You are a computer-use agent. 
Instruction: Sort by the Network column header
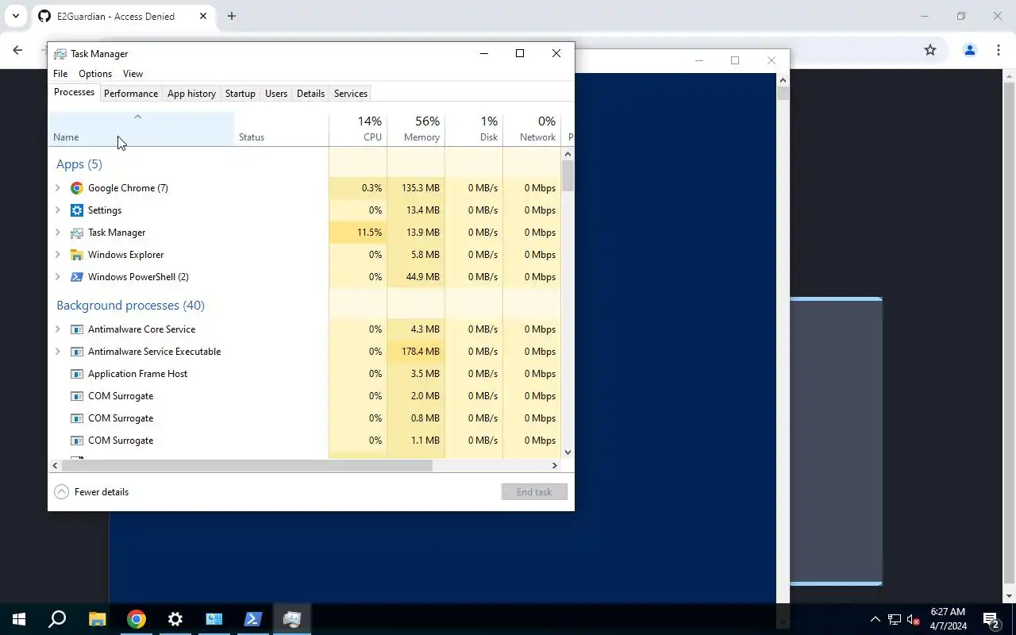(x=532, y=129)
